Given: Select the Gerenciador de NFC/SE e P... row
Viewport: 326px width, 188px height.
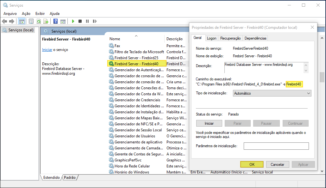Looking at the screenshot, I should (x=147, y=124).
